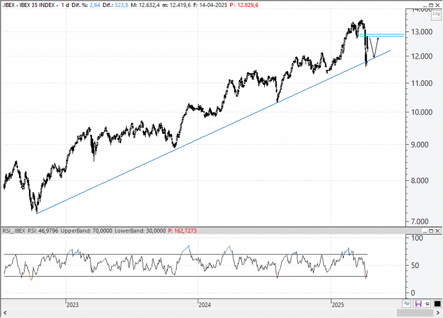This screenshot has height=318, width=443.
Task: Click the 100 label on RSI axis
Action: point(417,238)
